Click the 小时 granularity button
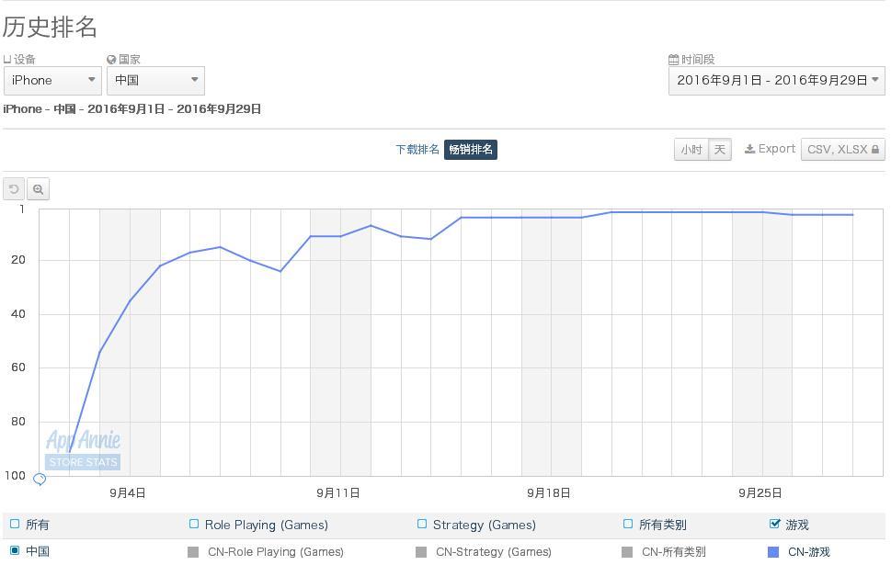The height and width of the screenshot is (565, 891). (691, 150)
